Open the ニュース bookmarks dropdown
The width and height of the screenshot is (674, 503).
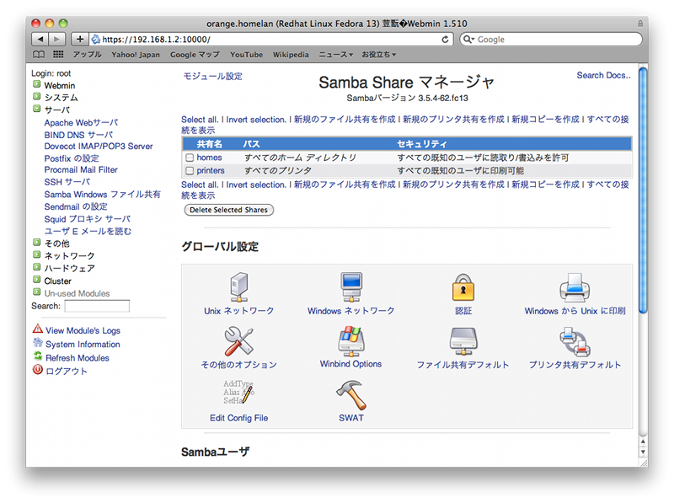coord(337,55)
